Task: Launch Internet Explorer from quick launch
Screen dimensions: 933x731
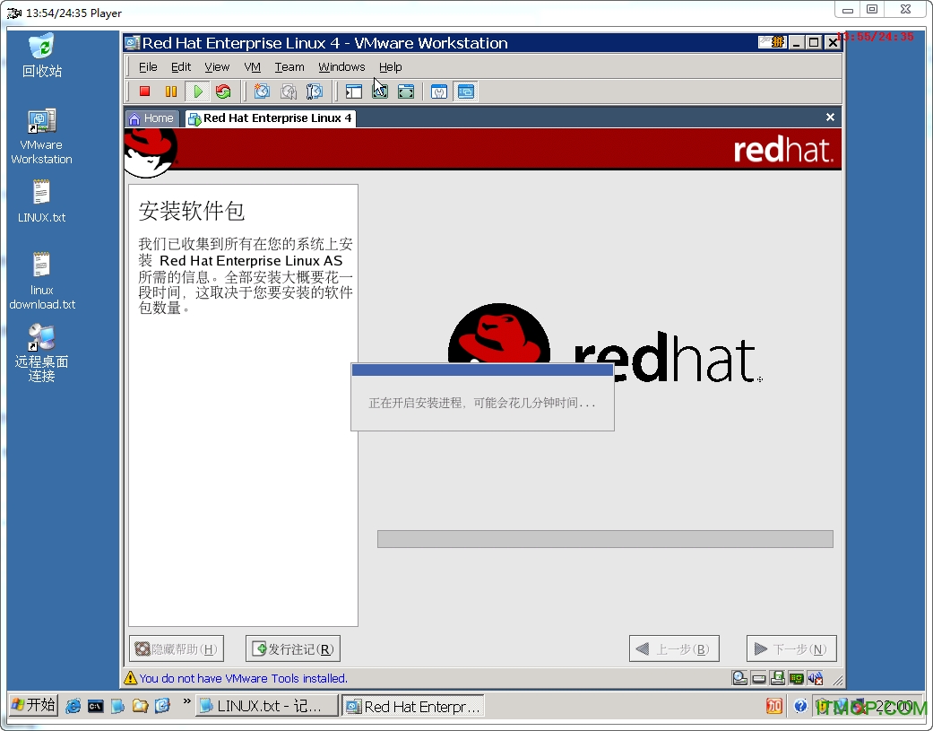Action: [73, 706]
